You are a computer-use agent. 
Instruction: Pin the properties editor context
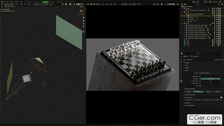pos(222,56)
